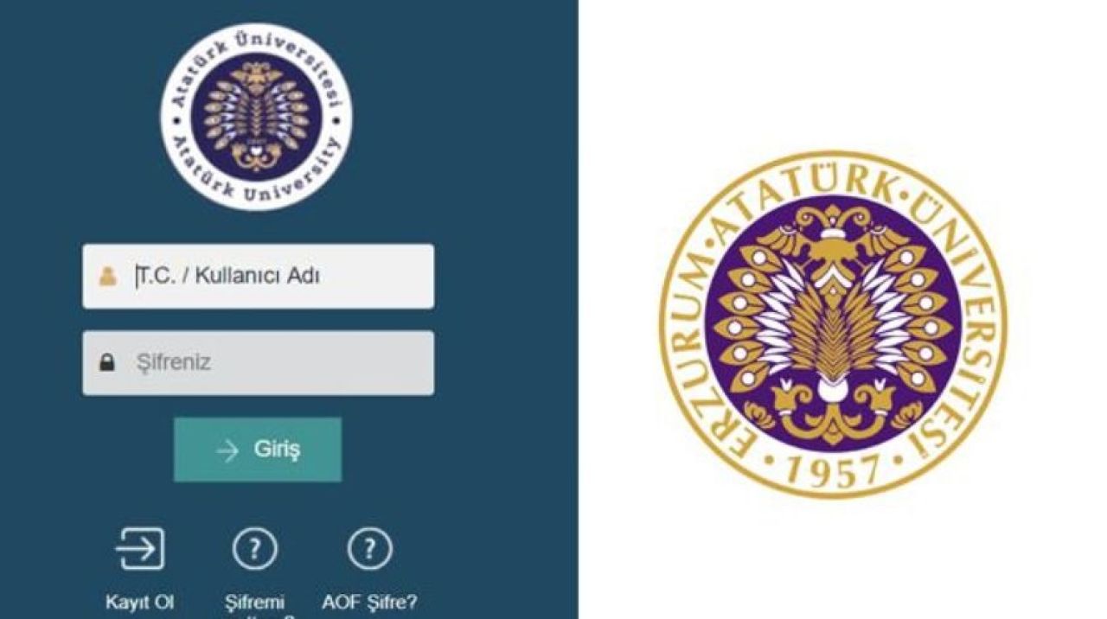Click the question mark icon above Şifremi
1107x619 pixels.
pos(255,548)
